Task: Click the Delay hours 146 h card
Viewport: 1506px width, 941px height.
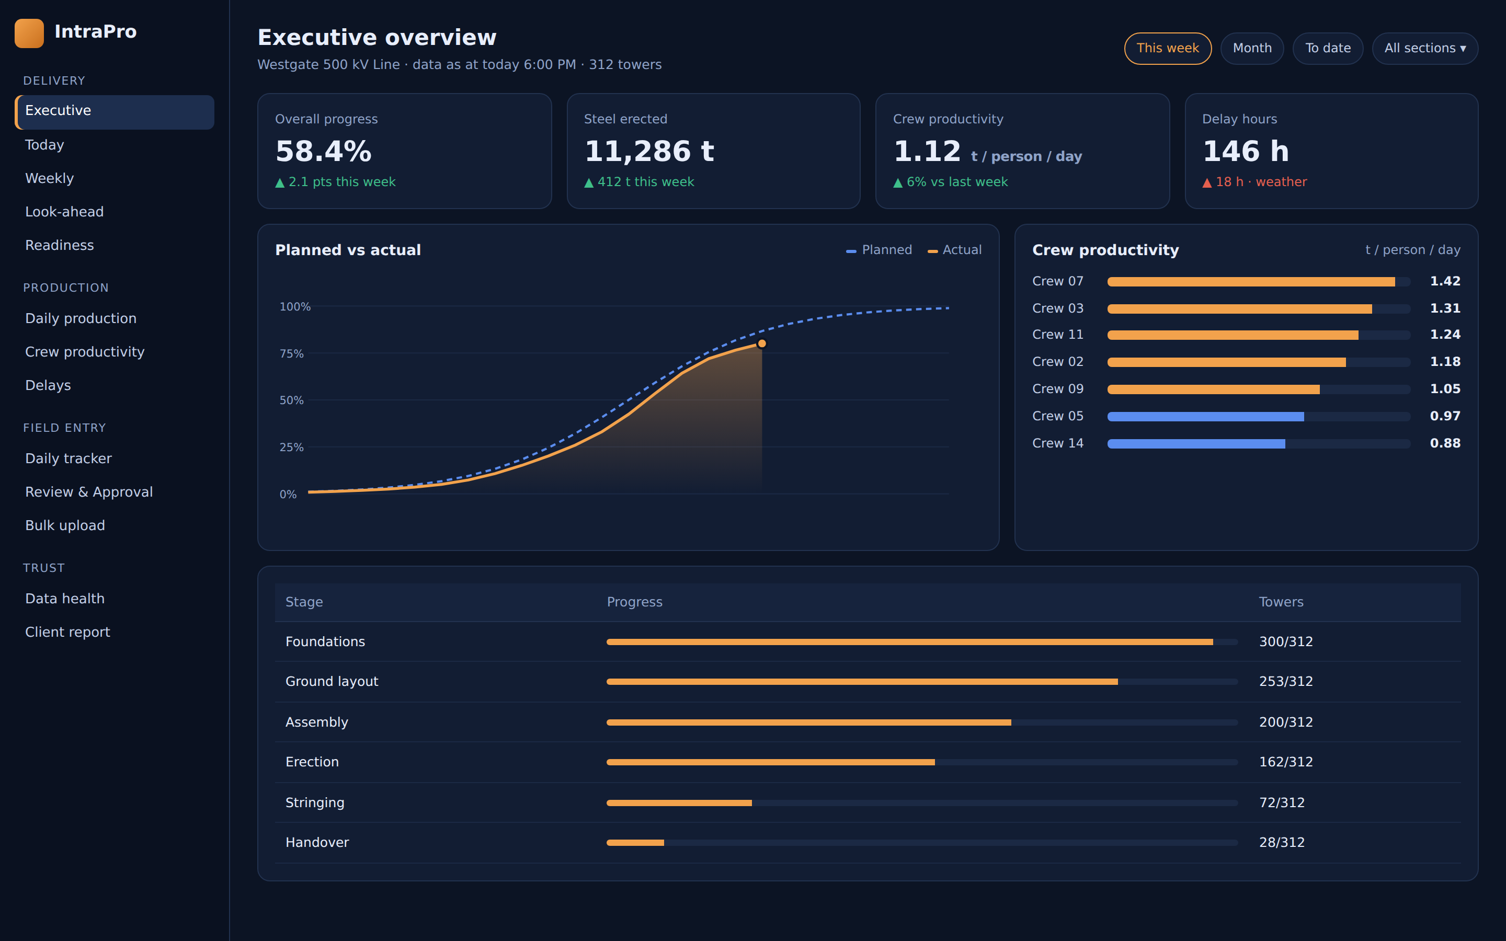Action: click(x=1331, y=151)
